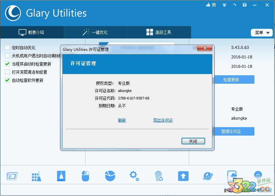275x196 pixels.
Task: Switch to the 概要介绍 tab
Action: 32,32
